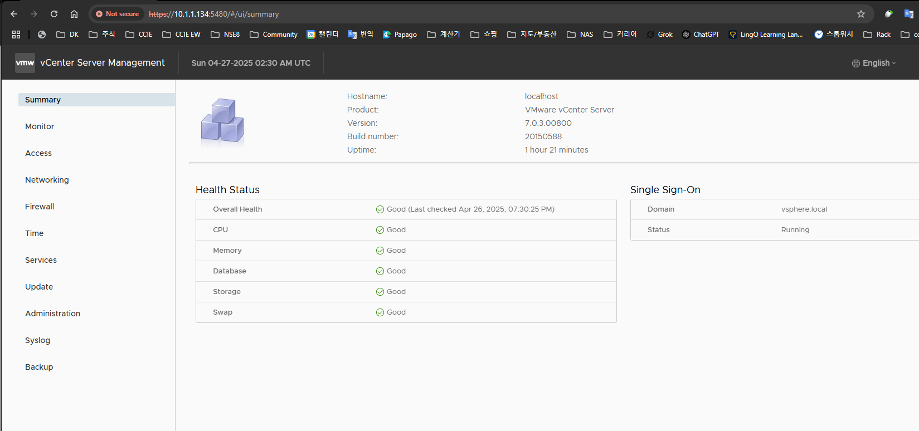The width and height of the screenshot is (919, 431).
Task: Open the 계산기 bookmark folder
Action: (x=444, y=35)
